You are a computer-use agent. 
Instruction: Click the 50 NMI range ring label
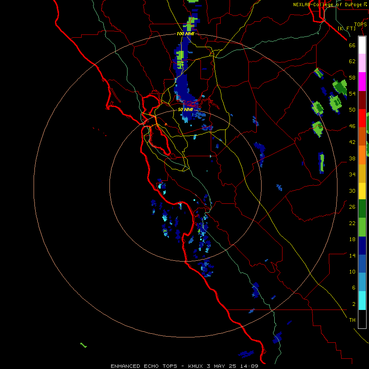(x=185, y=109)
